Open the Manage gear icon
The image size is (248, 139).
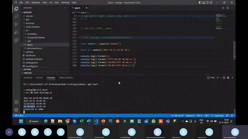[16, 110]
